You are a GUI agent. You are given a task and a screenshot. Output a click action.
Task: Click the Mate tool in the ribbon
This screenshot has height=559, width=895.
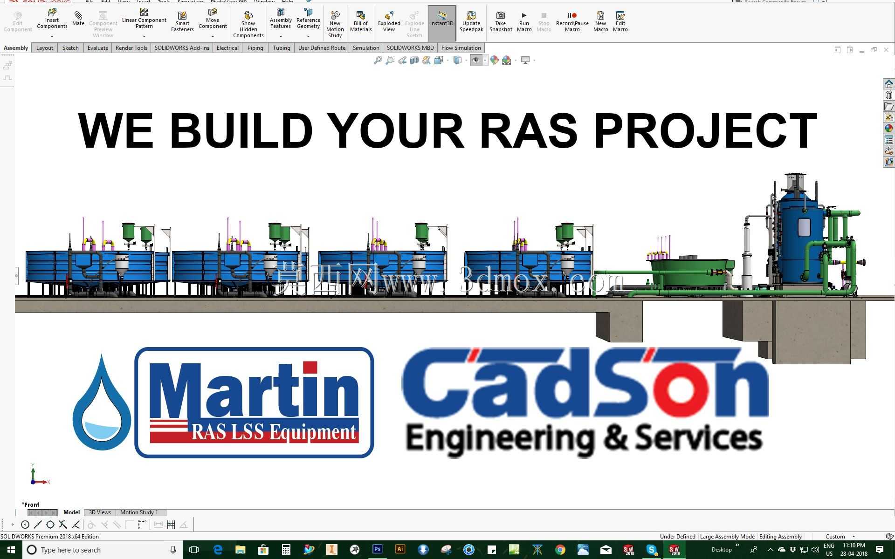[x=78, y=19]
